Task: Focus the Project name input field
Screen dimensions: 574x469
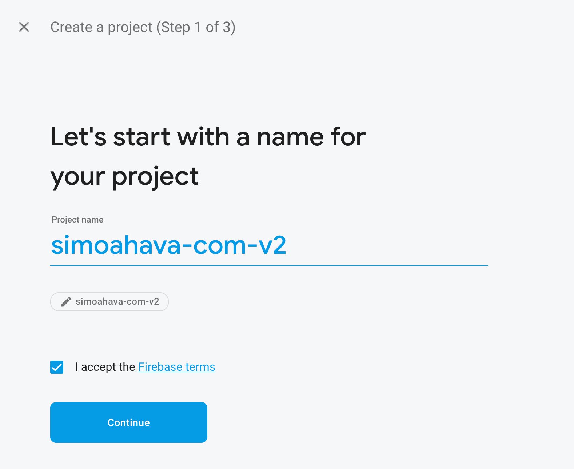Action: pos(269,245)
